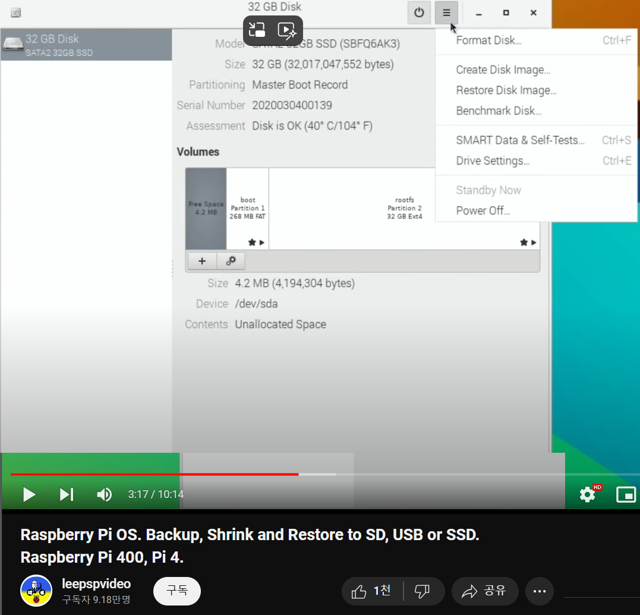Mute the video volume

point(105,494)
